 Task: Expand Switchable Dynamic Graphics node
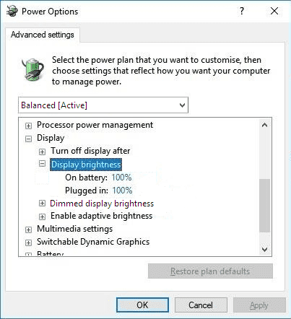28,242
